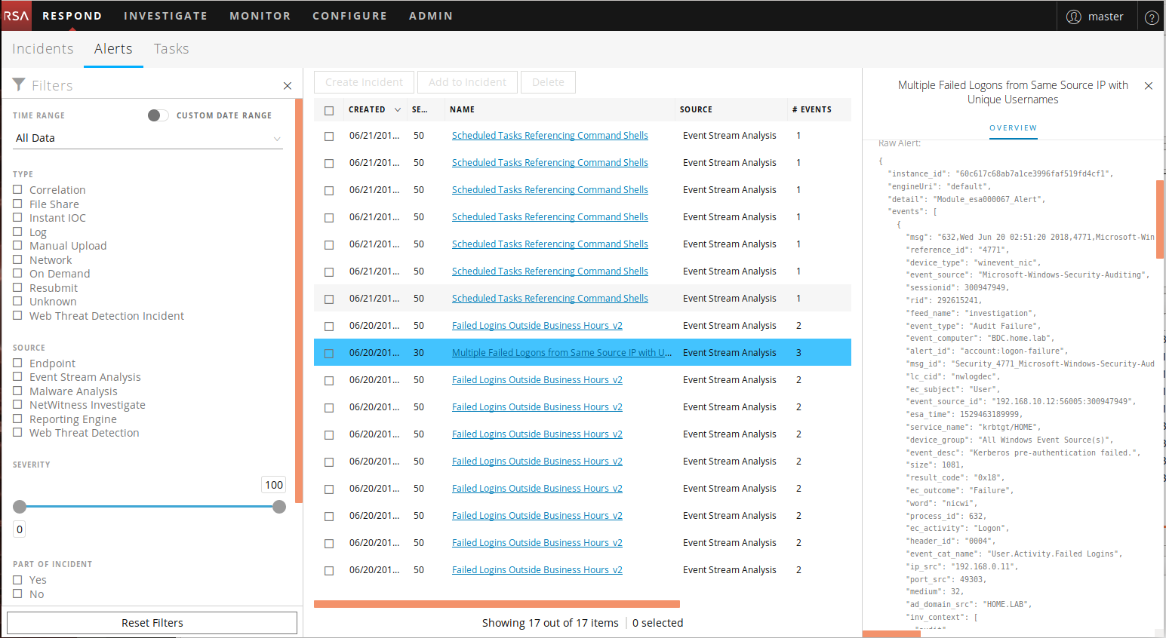Switch to the Incidents tab
The height and width of the screenshot is (638, 1166).
(43, 49)
